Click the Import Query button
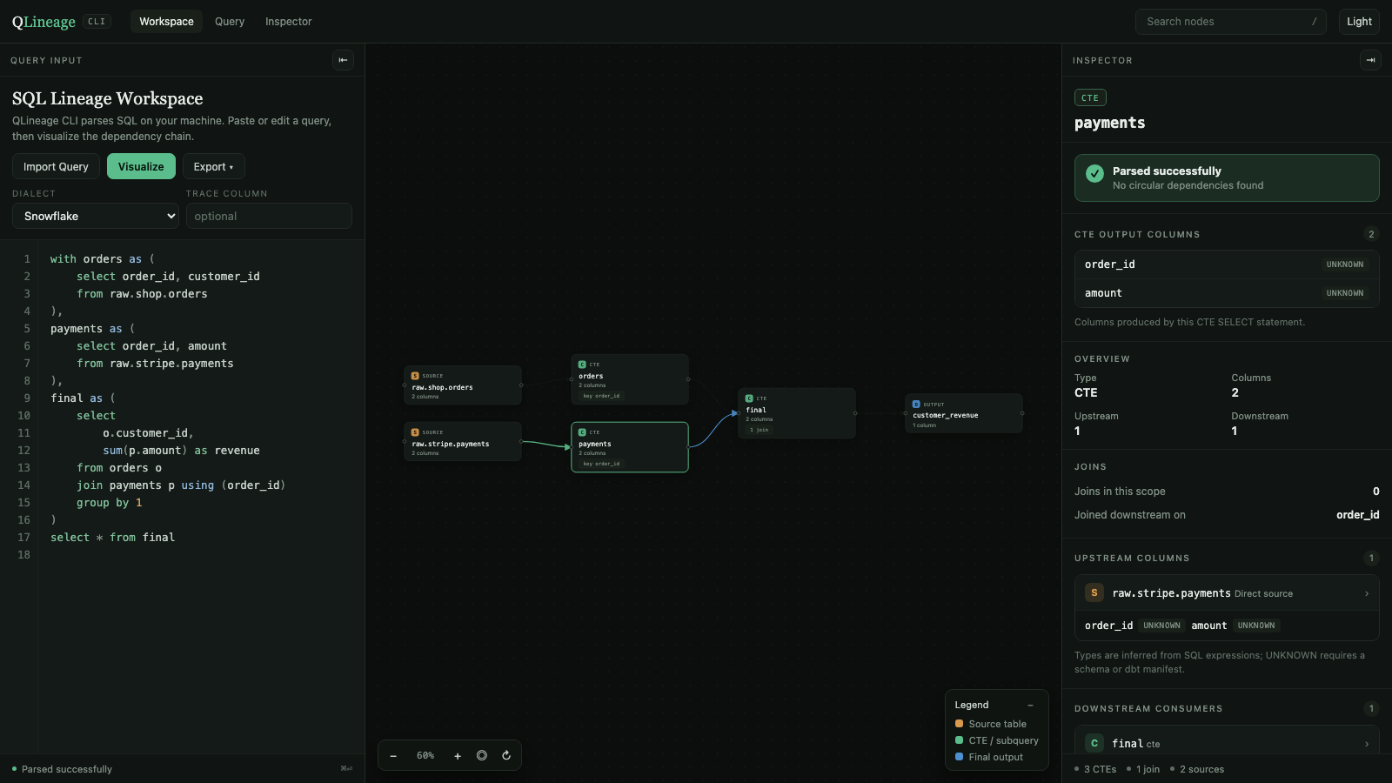Viewport: 1392px width, 783px height. [56, 166]
